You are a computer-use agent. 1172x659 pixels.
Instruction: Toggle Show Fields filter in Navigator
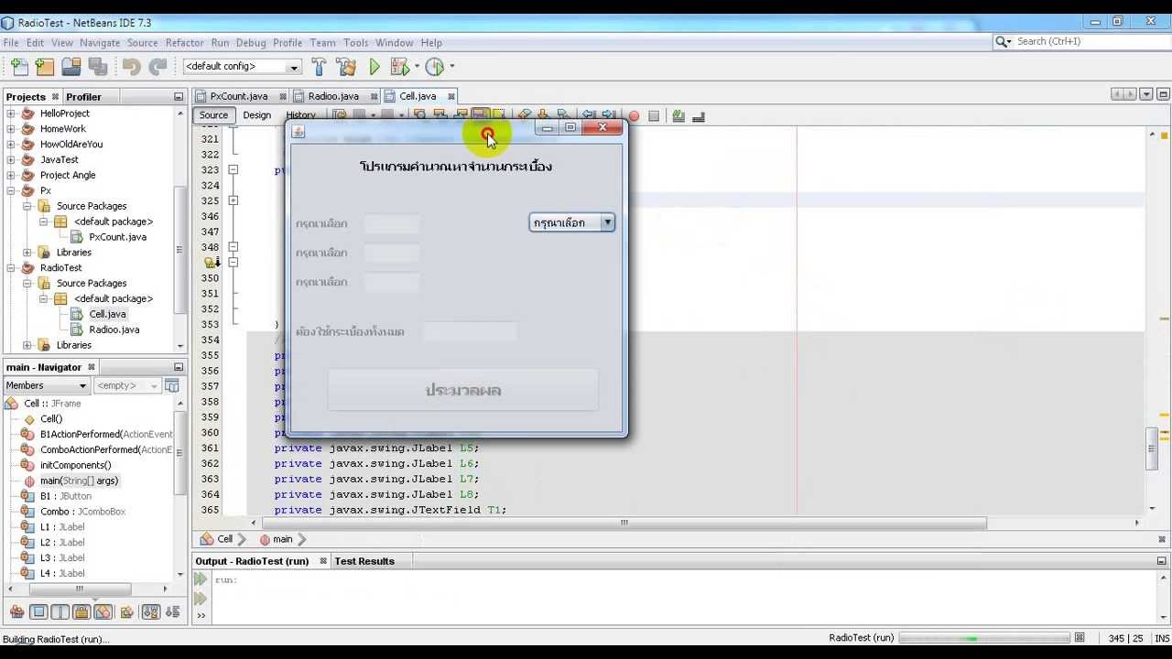point(38,612)
